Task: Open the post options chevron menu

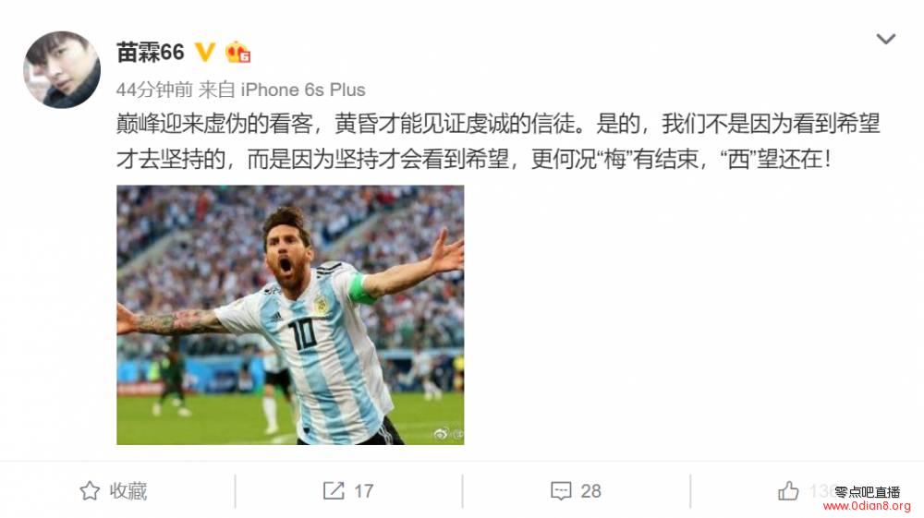Action: (x=886, y=40)
